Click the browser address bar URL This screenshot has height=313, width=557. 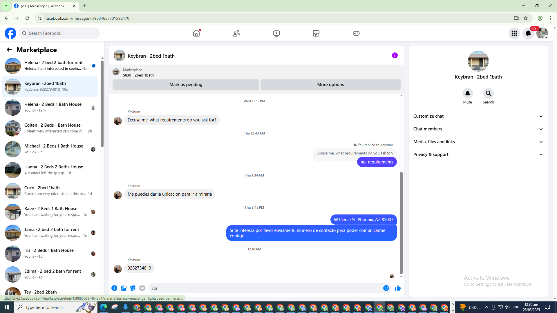click(87, 18)
